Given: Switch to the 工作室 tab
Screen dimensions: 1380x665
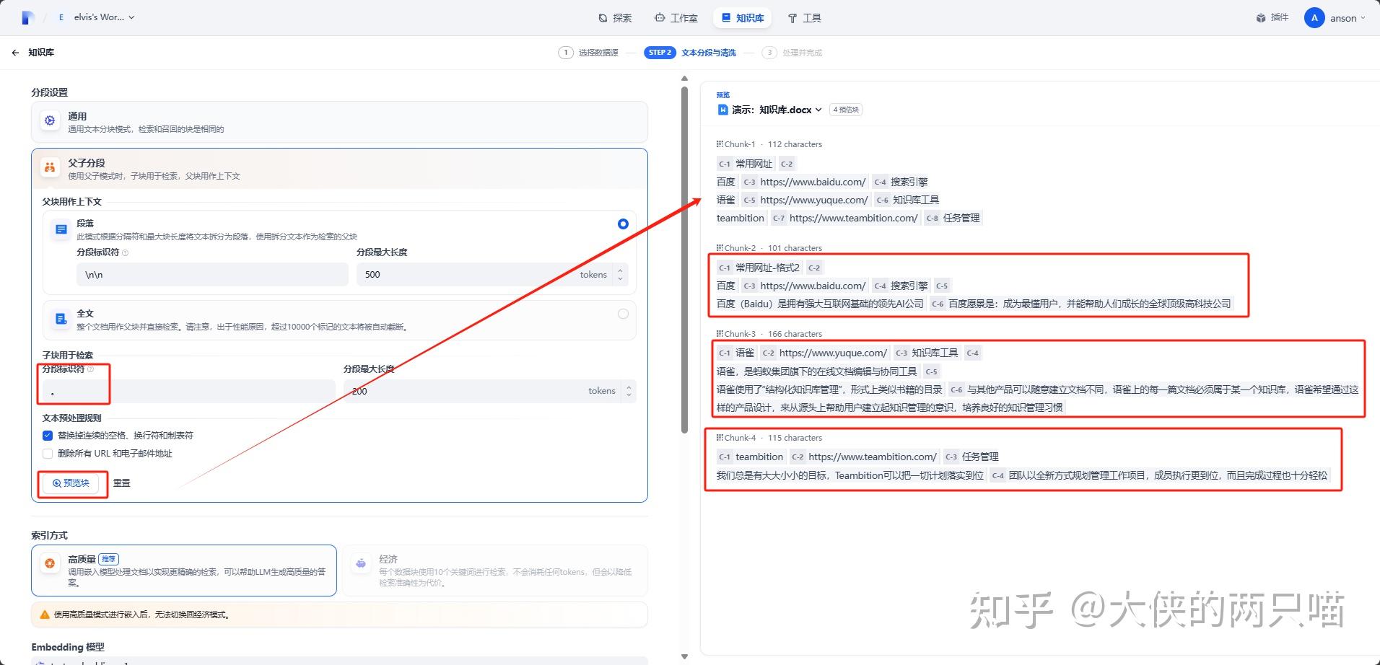Looking at the screenshot, I should point(676,18).
